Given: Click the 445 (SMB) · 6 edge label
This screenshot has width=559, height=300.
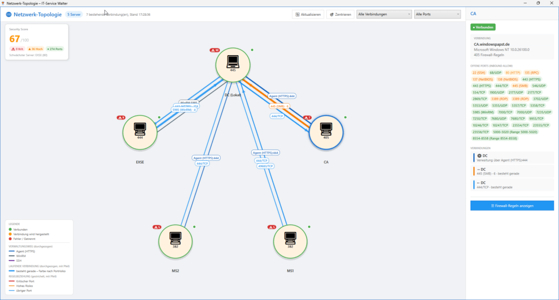Looking at the screenshot, I should (x=279, y=106).
